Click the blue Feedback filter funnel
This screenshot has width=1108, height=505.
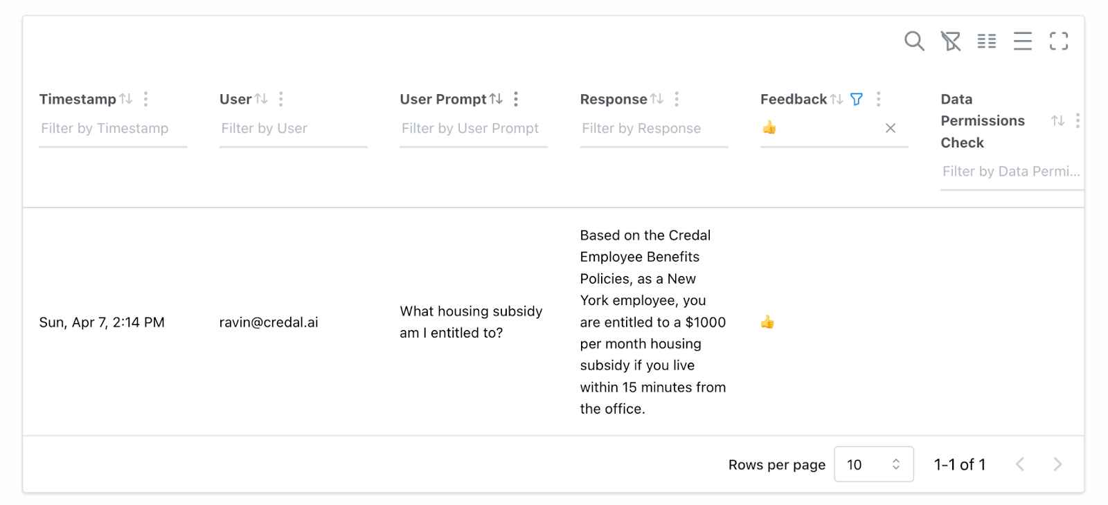tap(857, 100)
